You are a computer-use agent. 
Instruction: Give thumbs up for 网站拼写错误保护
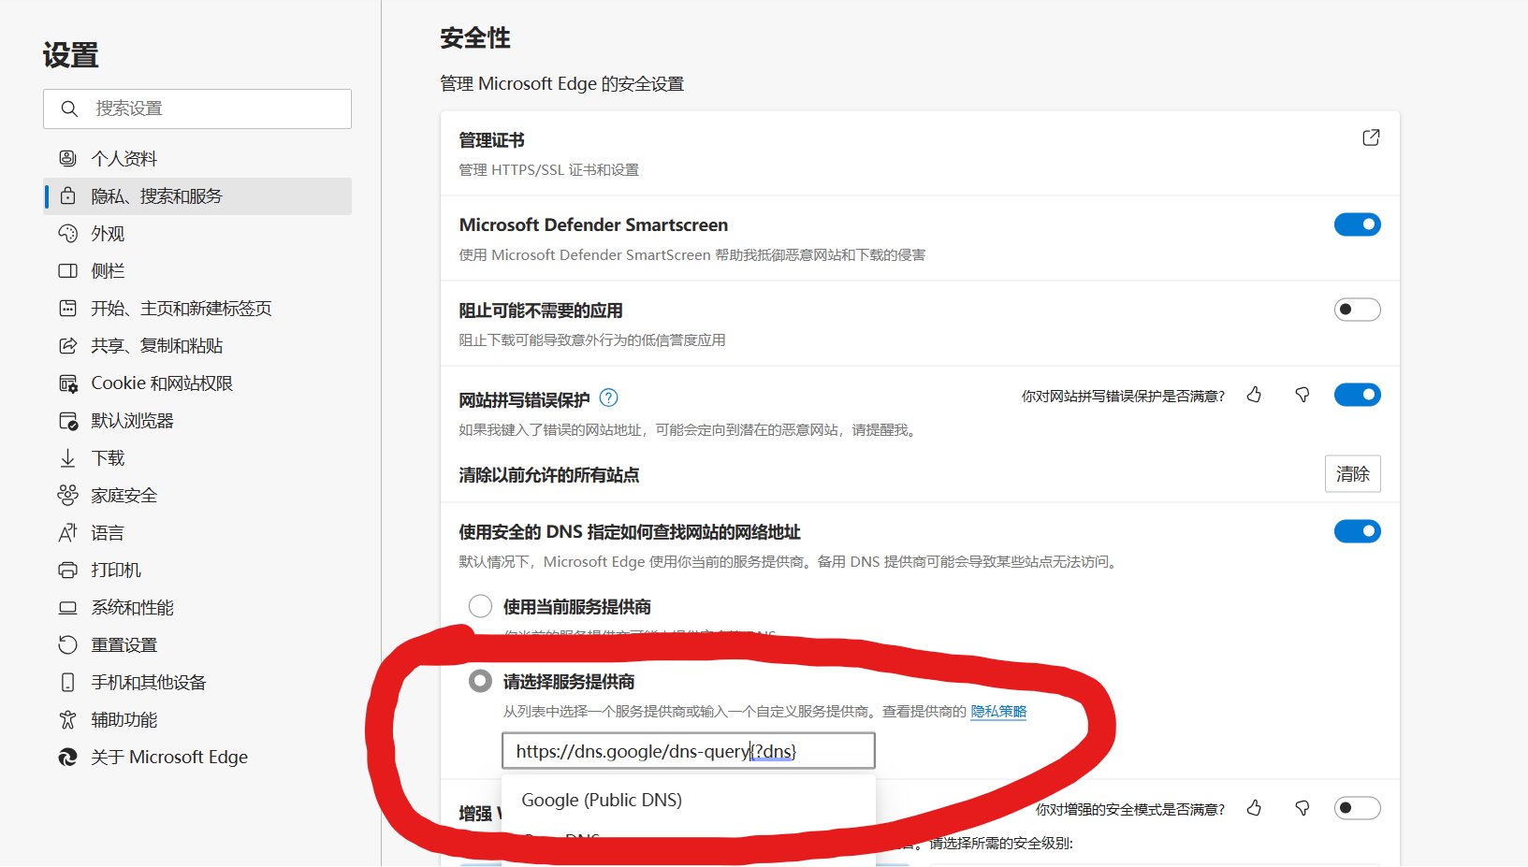point(1254,395)
